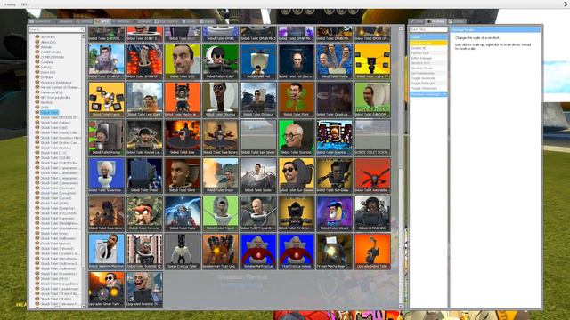Open the DrGBase category
The height and width of the screenshot is (320, 570).
[x=46, y=77]
